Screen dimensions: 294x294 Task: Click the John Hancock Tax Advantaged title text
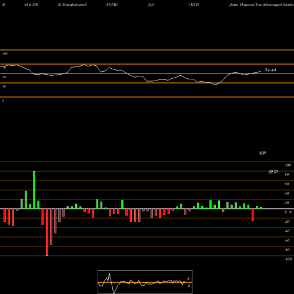click(x=262, y=5)
